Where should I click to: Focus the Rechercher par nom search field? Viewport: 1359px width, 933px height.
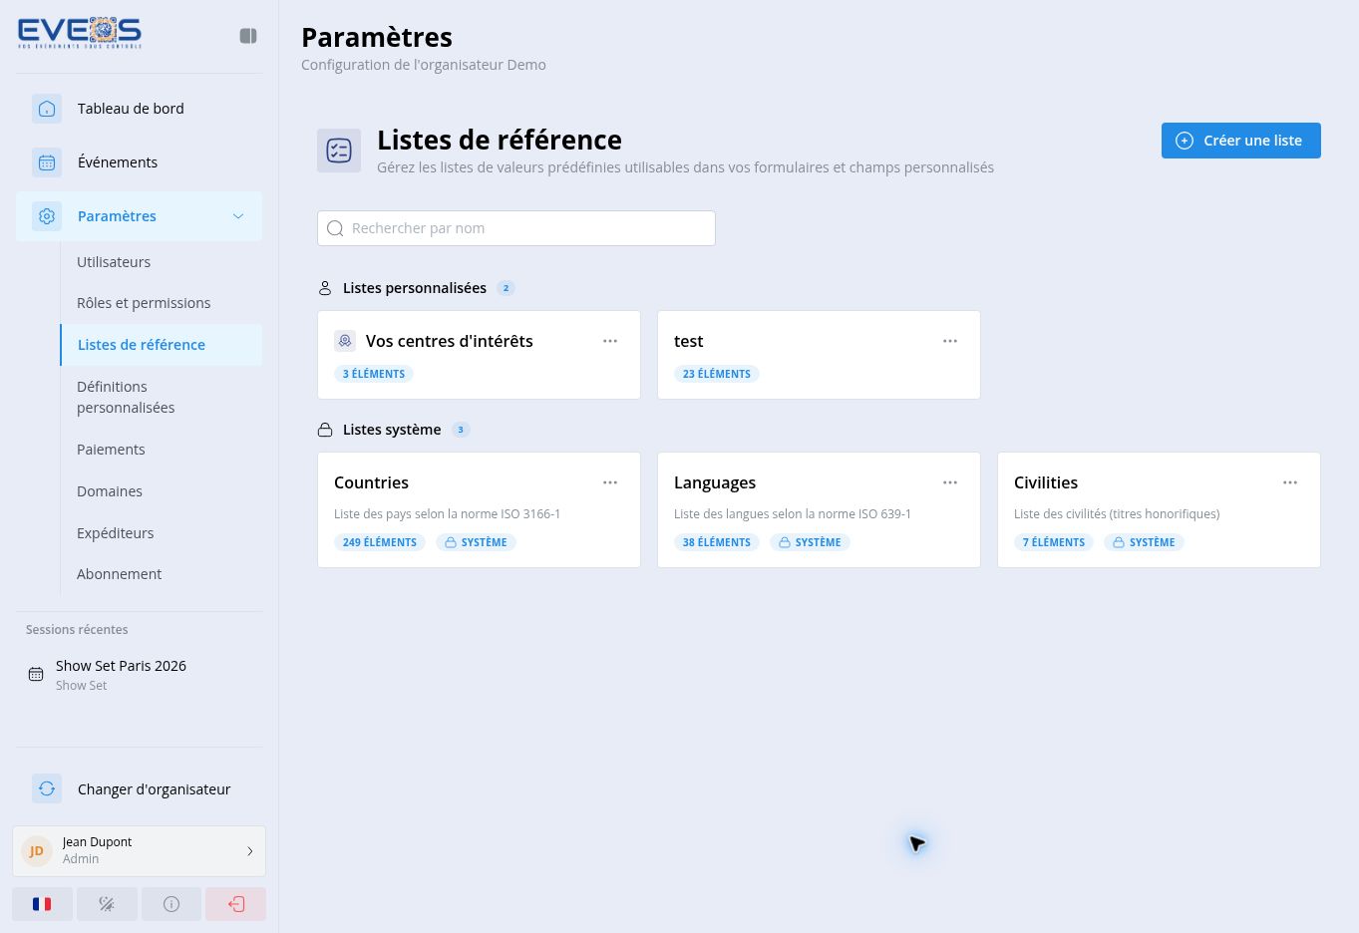(516, 228)
